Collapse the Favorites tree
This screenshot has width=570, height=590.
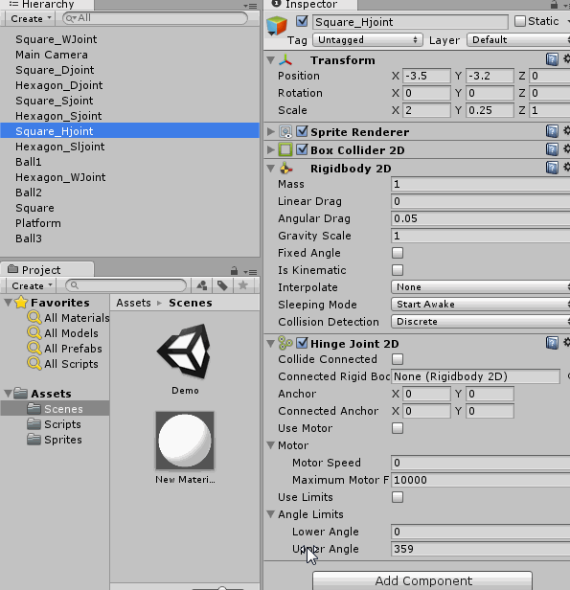8,302
